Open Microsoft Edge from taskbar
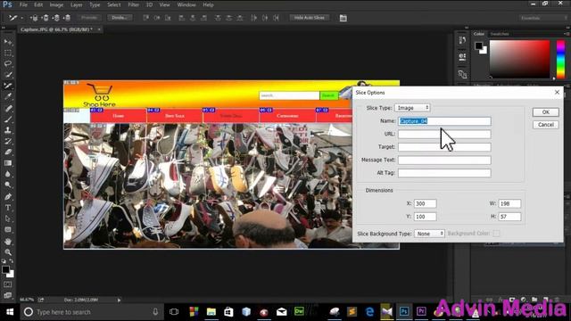This screenshot has height=321, width=571. coord(369,312)
